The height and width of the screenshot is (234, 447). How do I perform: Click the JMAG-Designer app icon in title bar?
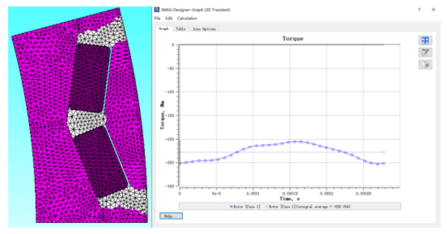(x=157, y=10)
